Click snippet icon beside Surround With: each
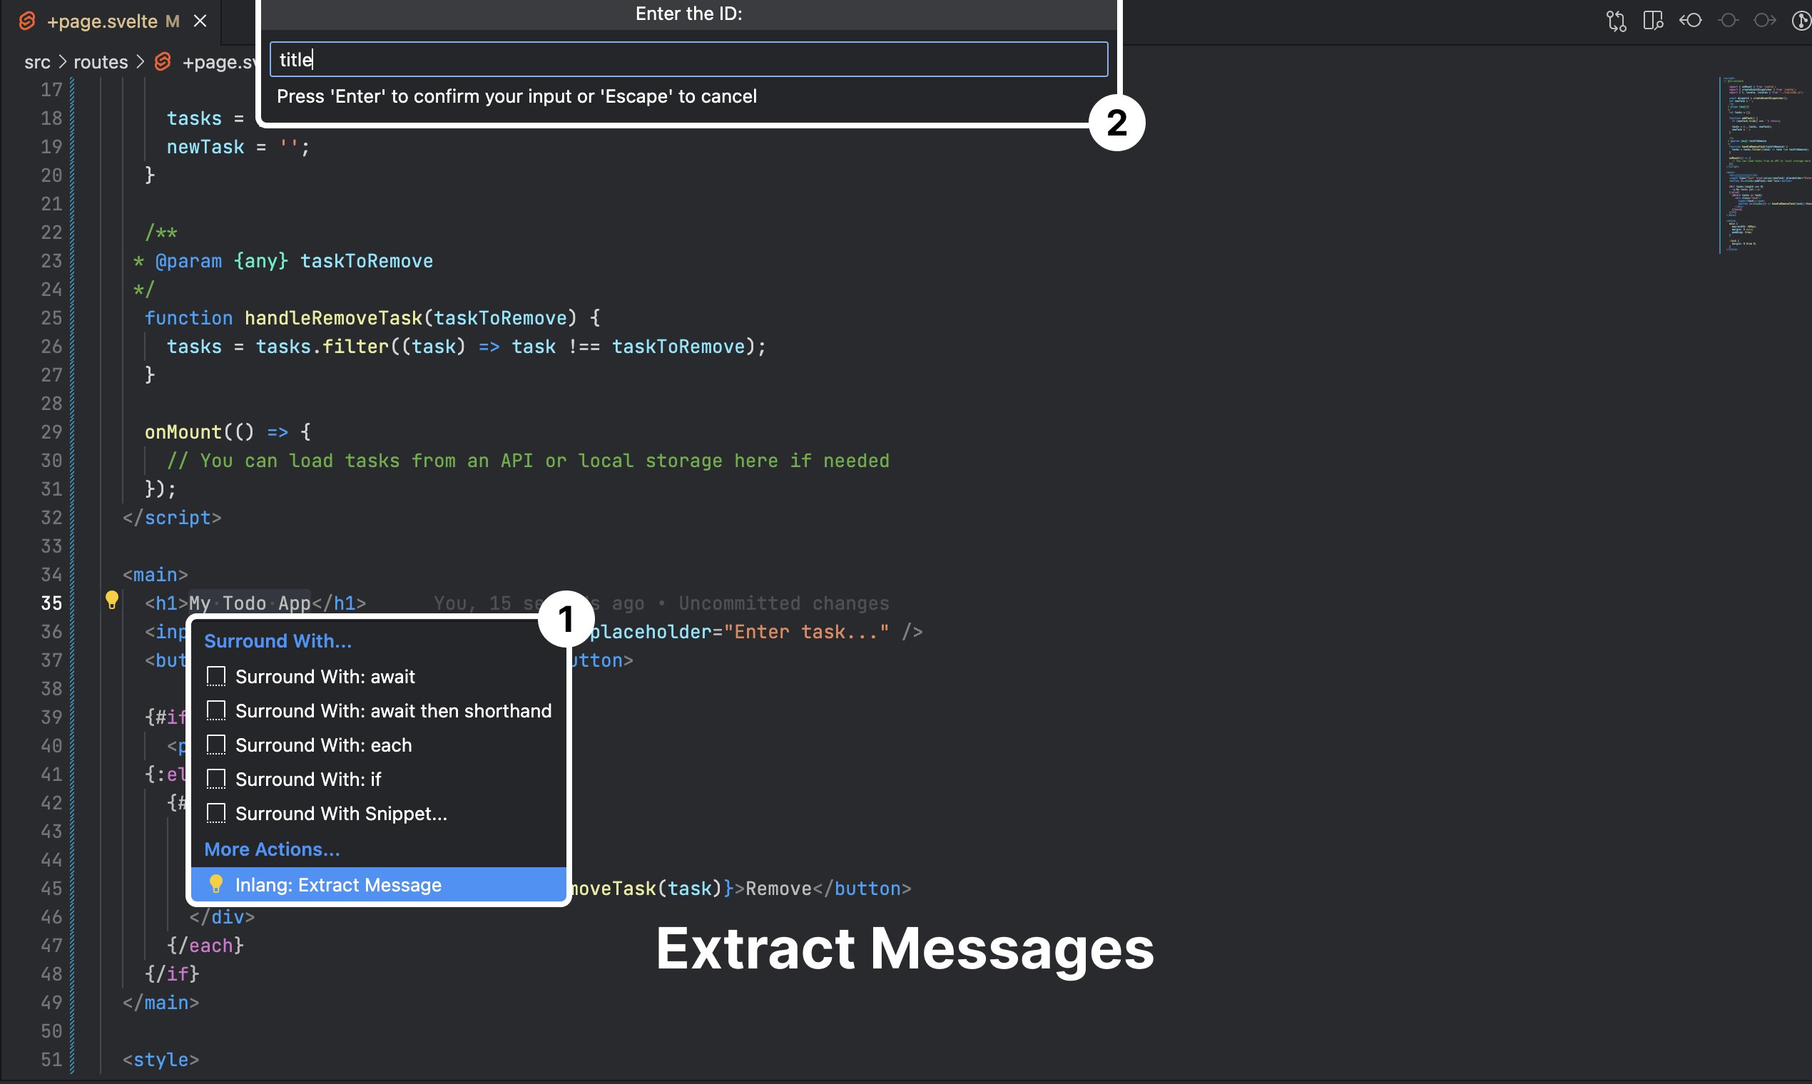 click(x=215, y=745)
